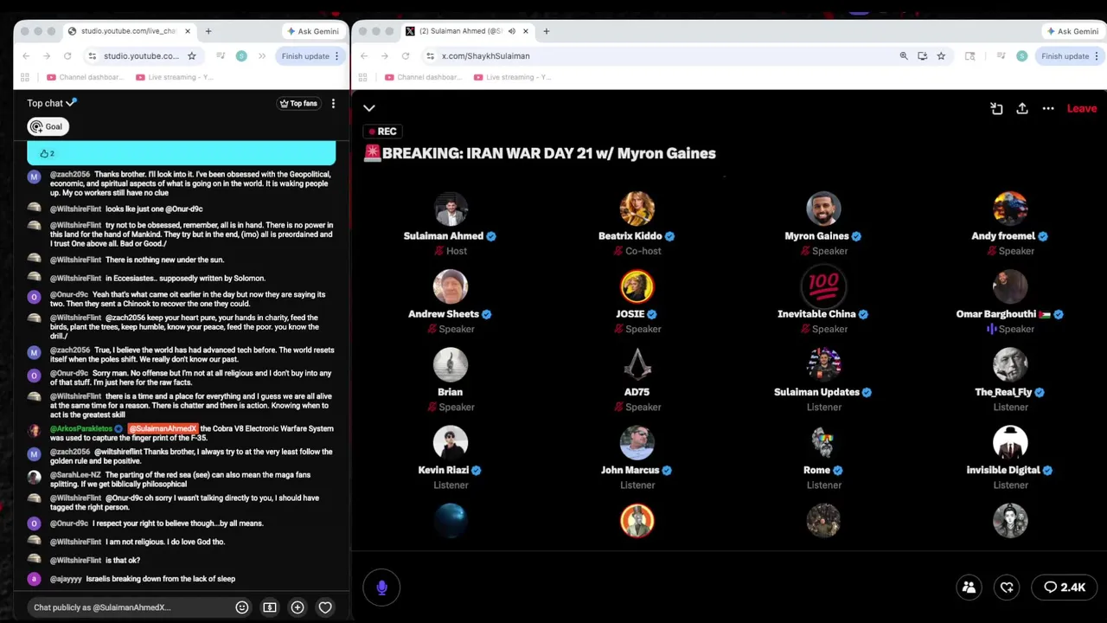Open the apps grid in YouTube Studio bookmarks bar
The image size is (1107, 623).
click(x=25, y=77)
